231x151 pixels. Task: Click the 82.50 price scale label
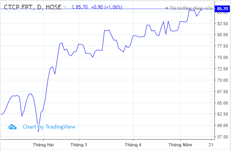pos(223,24)
